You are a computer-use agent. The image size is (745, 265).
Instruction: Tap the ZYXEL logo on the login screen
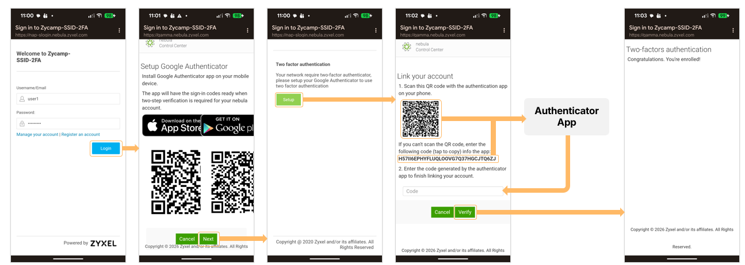[x=103, y=243]
